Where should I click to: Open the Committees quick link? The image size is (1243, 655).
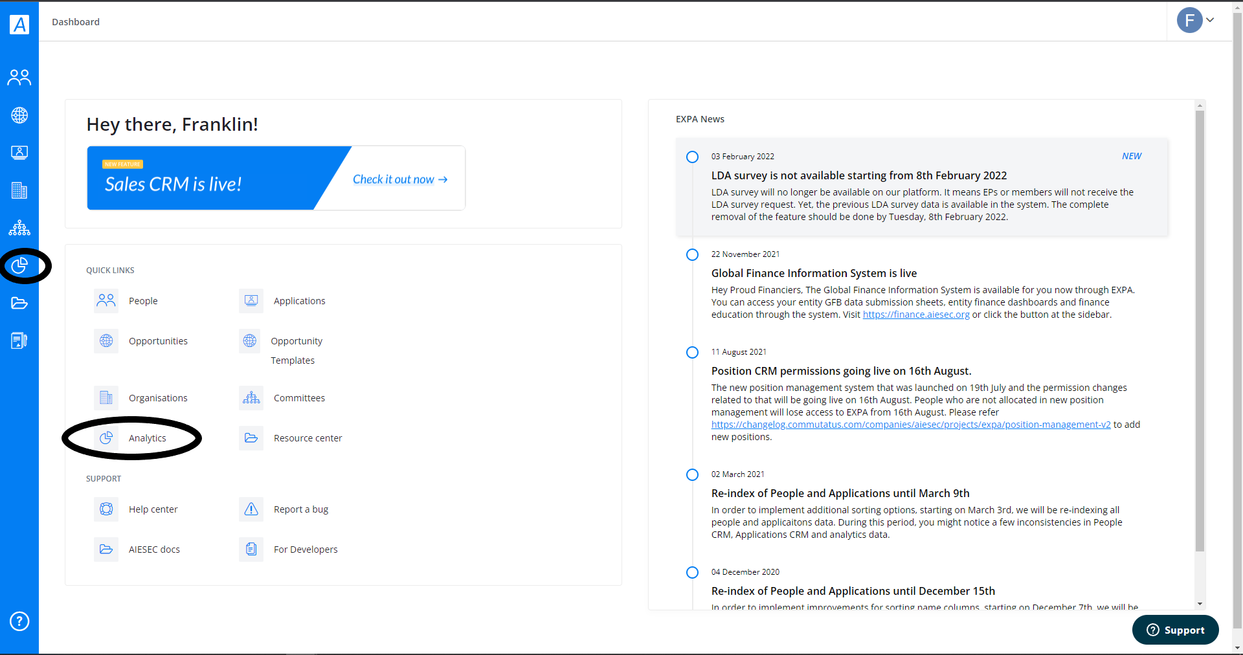click(x=299, y=398)
